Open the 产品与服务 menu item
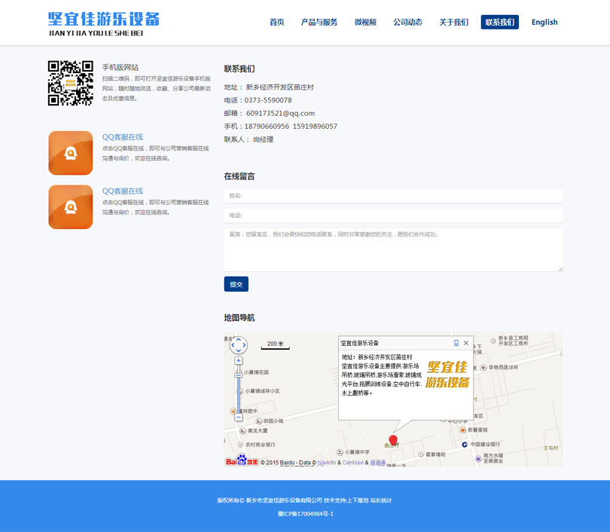The width and height of the screenshot is (610, 532). click(319, 23)
